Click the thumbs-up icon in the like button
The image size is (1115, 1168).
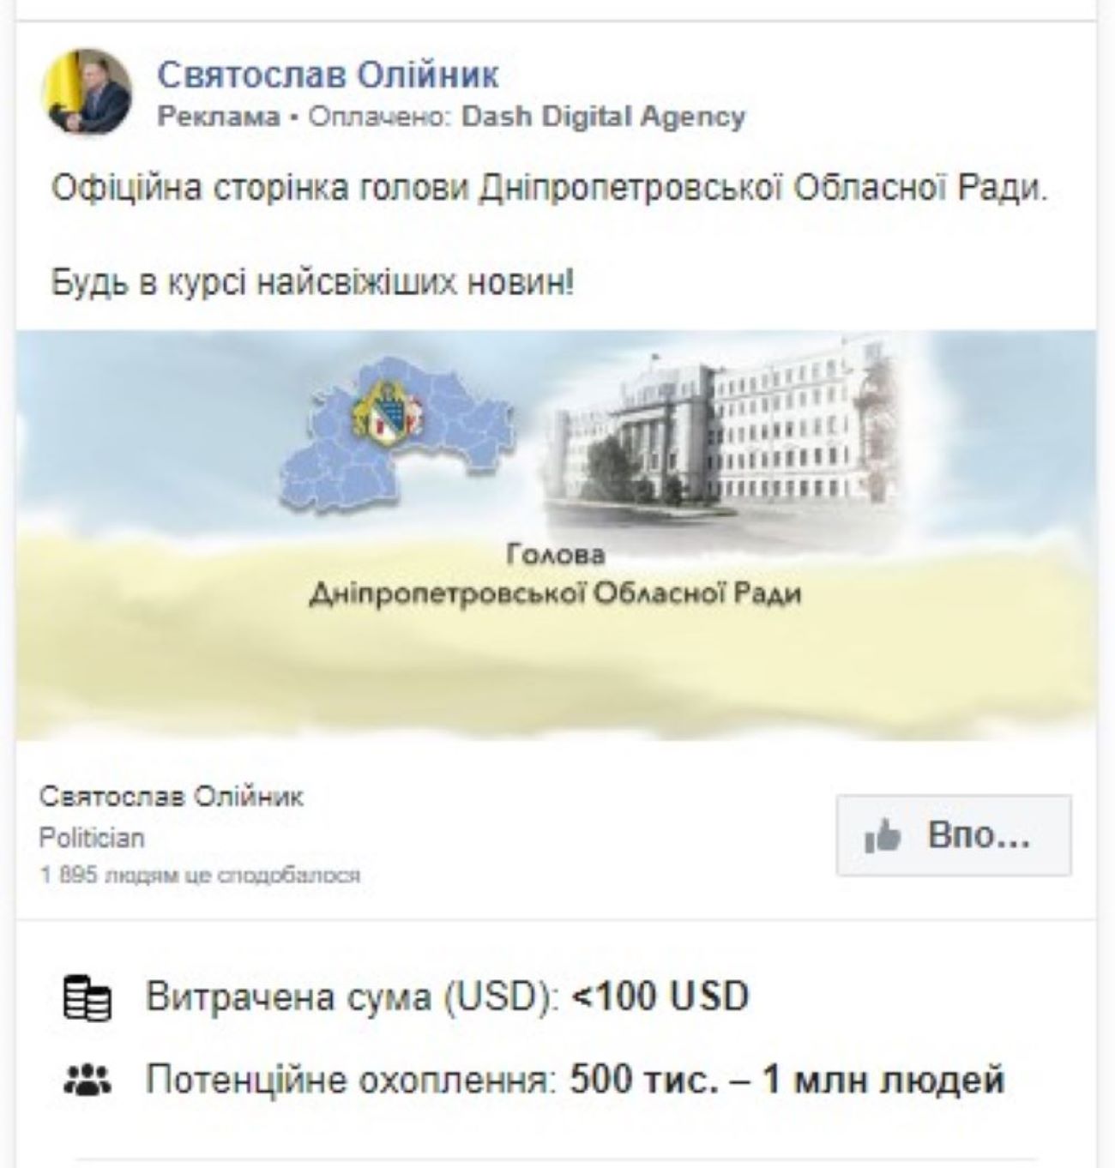[882, 835]
